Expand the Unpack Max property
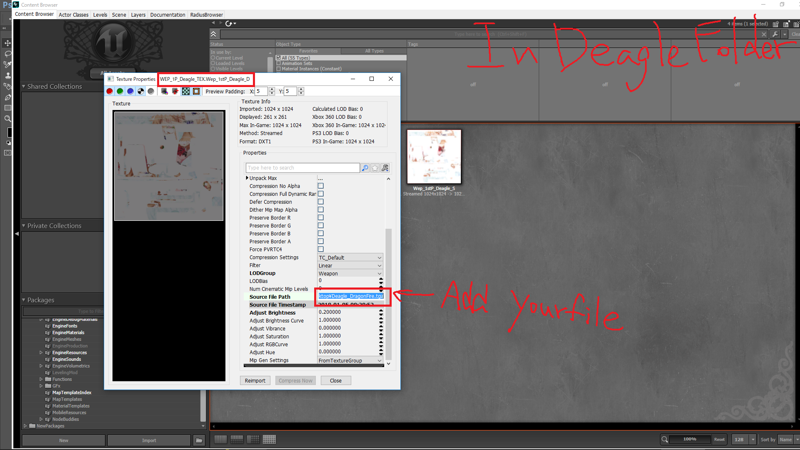 tap(247, 178)
